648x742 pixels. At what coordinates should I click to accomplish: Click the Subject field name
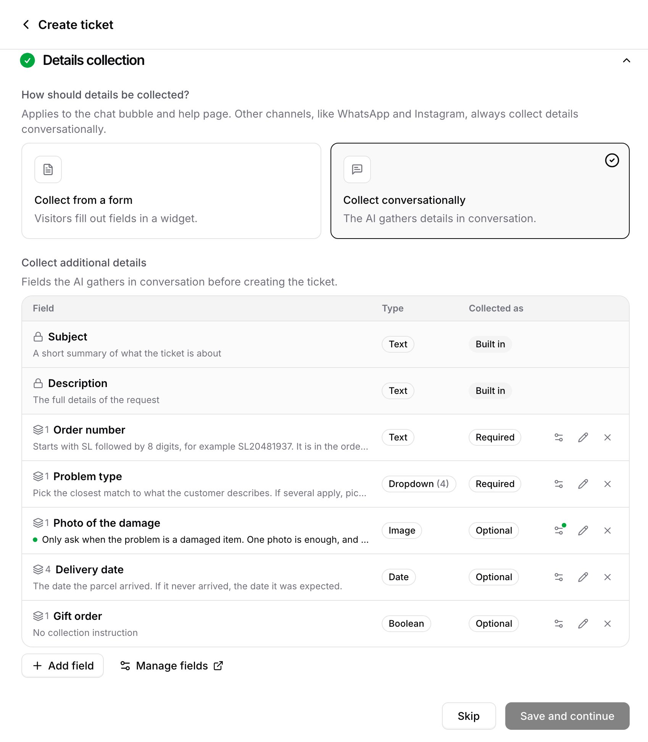tap(68, 337)
